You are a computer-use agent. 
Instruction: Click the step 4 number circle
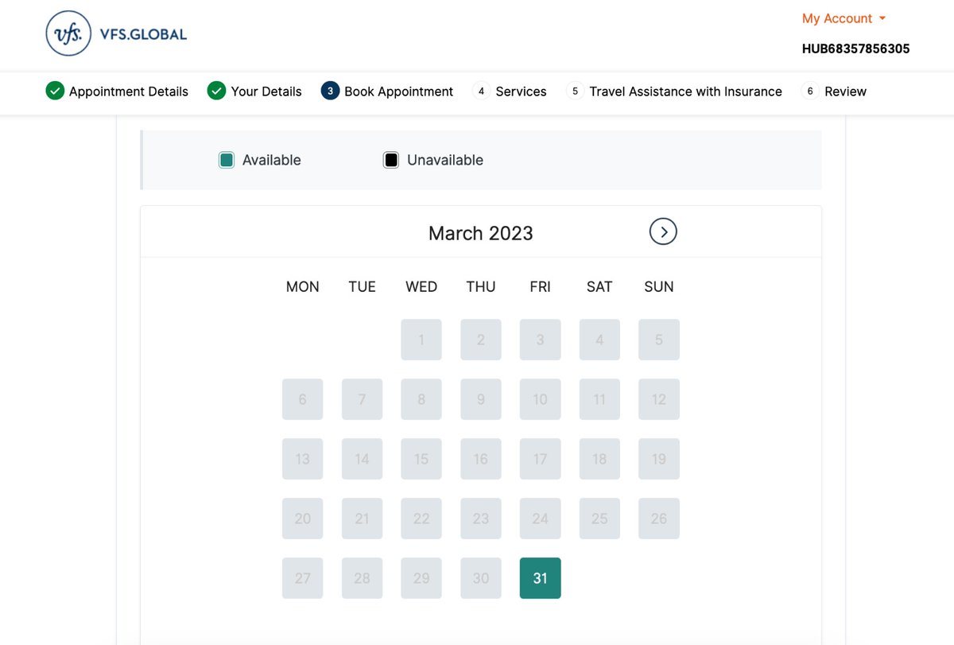[x=480, y=91]
